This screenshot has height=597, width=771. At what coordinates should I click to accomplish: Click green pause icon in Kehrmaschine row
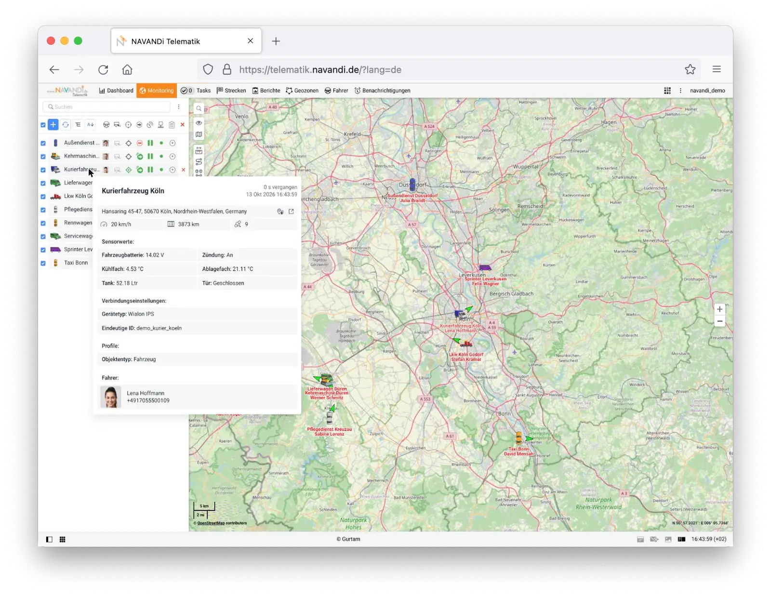[150, 156]
